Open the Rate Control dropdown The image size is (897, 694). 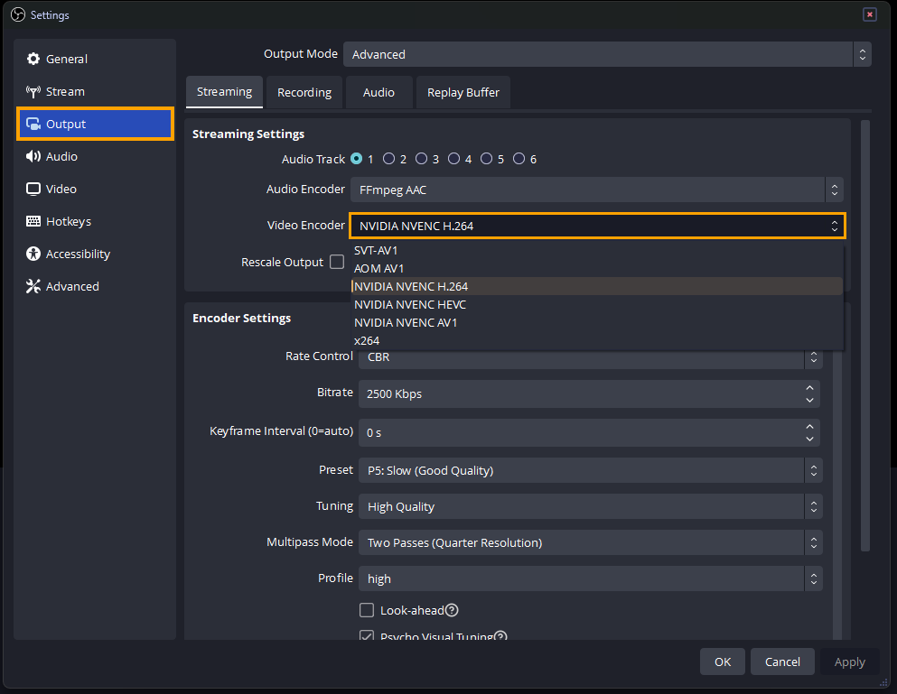(591, 359)
